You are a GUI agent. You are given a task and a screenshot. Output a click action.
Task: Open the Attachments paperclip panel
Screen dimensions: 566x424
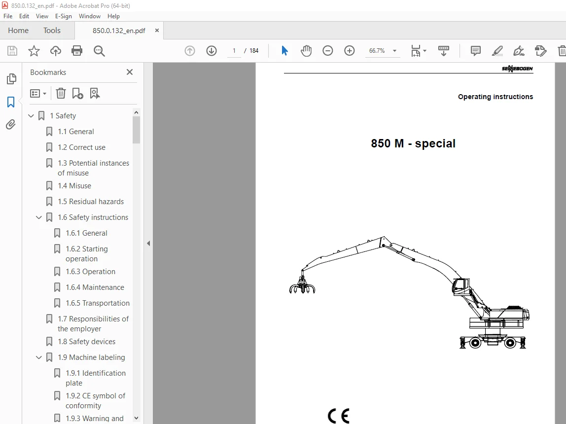pos(11,125)
